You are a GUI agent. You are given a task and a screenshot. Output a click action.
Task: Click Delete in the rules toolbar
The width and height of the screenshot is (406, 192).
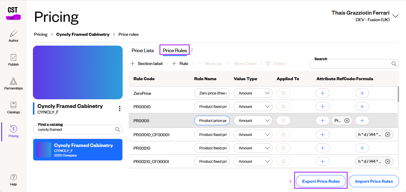(x=276, y=64)
